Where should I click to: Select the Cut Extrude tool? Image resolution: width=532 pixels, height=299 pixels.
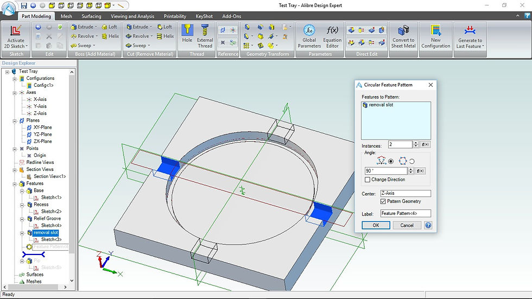pyautogui.click(x=137, y=27)
